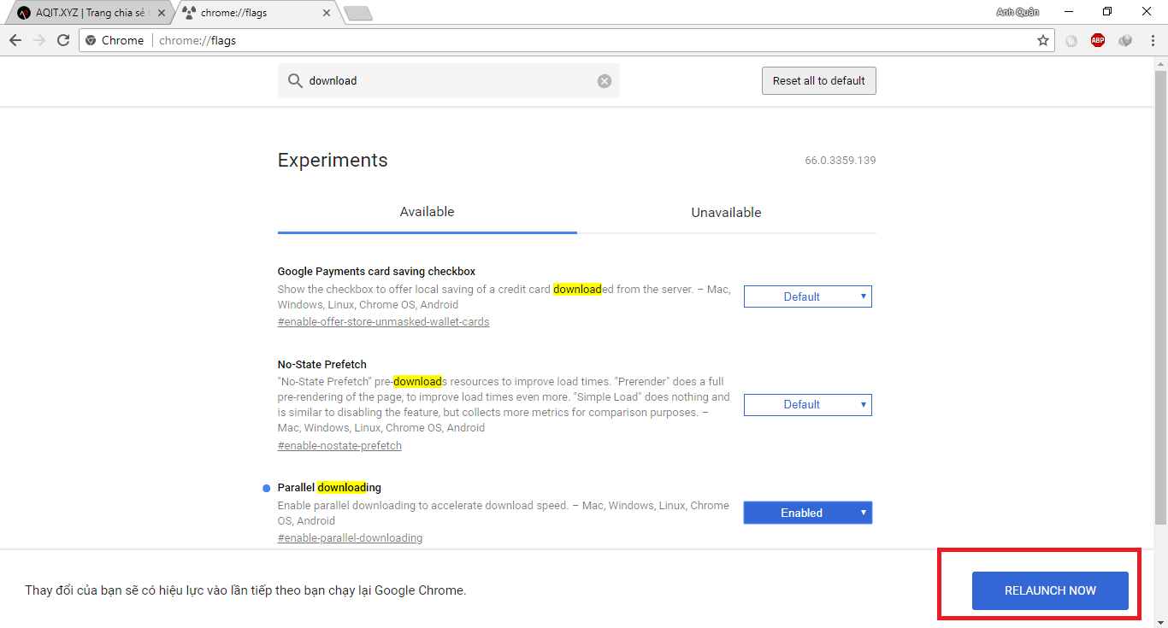Click the Chrome site info icon
The height and width of the screenshot is (628, 1168).
pos(91,40)
